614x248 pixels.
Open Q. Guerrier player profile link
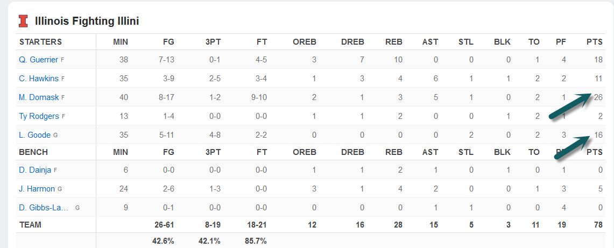(38, 60)
